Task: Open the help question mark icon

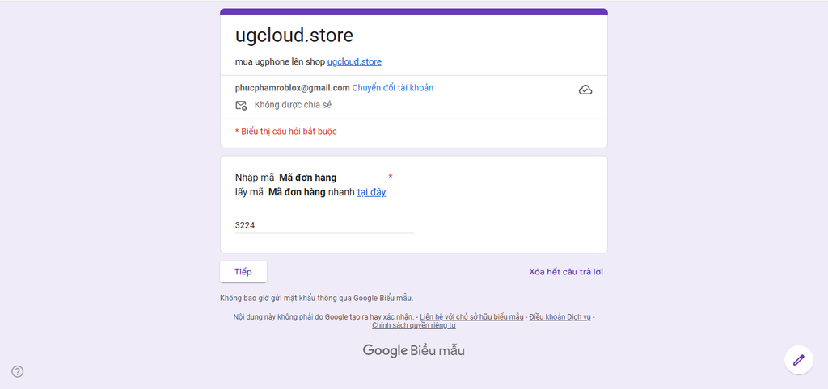Action: [18, 371]
